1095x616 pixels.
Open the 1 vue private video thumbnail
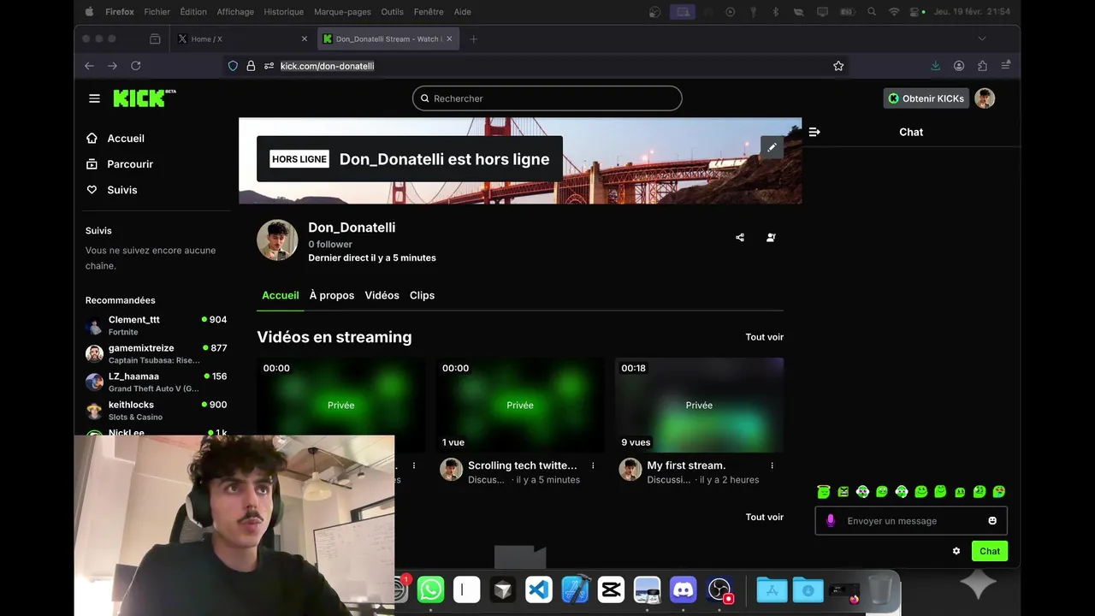(x=519, y=405)
